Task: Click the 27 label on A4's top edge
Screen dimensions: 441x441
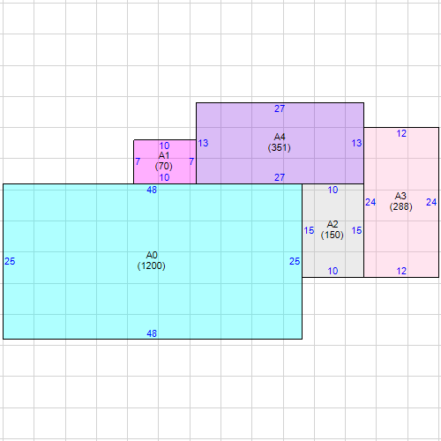Action: click(x=280, y=108)
